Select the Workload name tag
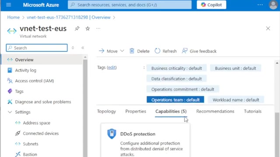 pos(236,100)
